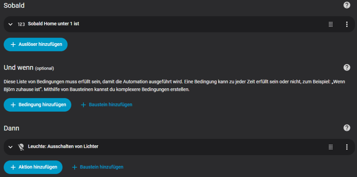Grab the drag handle of the Leuchte action
The height and width of the screenshot is (177, 357).
click(331, 147)
